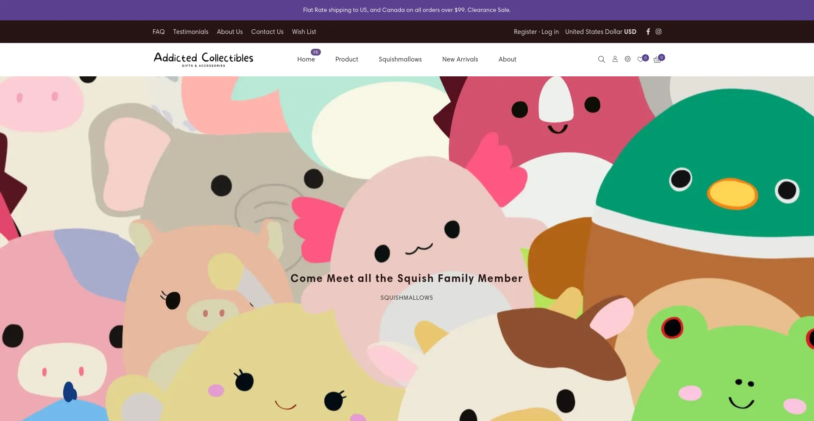Go to Testimonials page

191,32
